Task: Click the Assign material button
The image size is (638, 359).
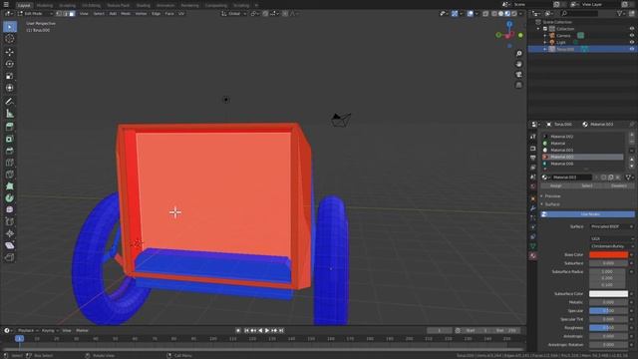Action: [x=556, y=186]
